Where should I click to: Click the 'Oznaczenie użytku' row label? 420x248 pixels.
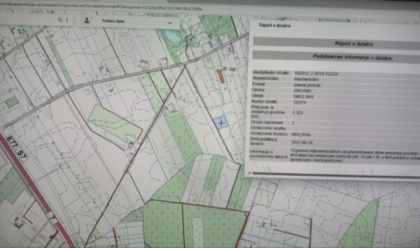pos(268,128)
